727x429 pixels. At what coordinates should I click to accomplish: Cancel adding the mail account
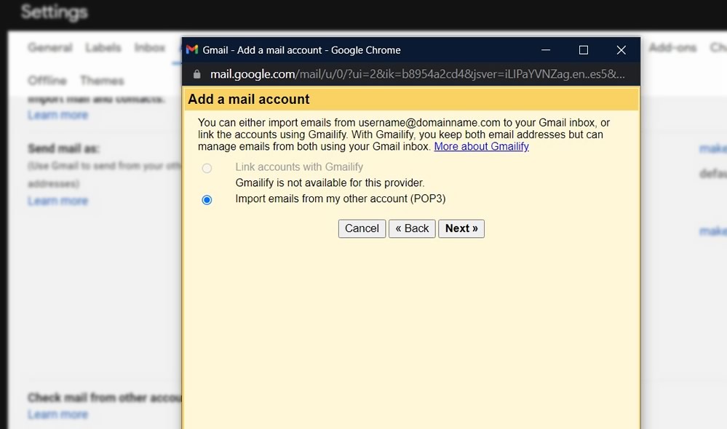click(362, 228)
